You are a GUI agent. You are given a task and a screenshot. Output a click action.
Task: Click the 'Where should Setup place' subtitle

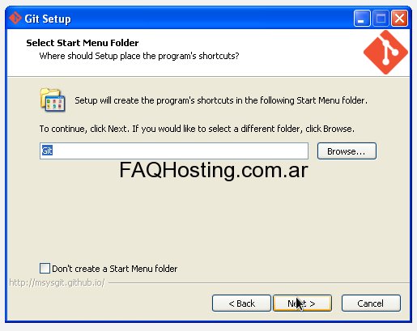[139, 56]
